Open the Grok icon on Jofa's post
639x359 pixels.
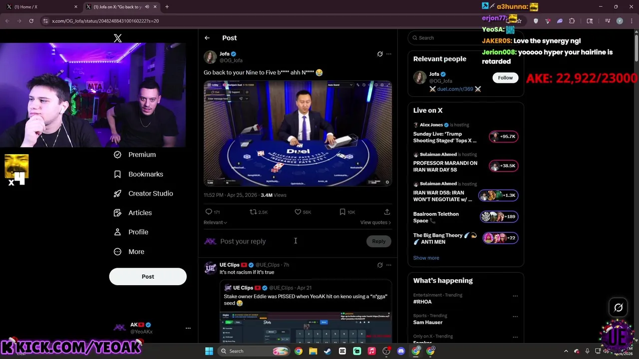(380, 54)
